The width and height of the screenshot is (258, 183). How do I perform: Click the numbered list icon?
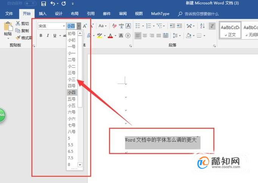pos(149,26)
